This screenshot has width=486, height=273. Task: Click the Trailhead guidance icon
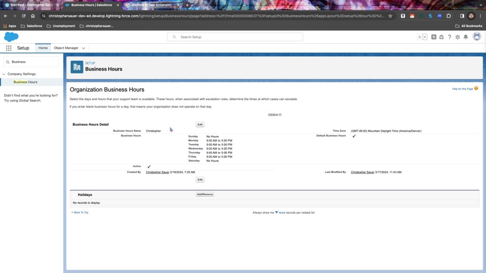tap(441, 37)
